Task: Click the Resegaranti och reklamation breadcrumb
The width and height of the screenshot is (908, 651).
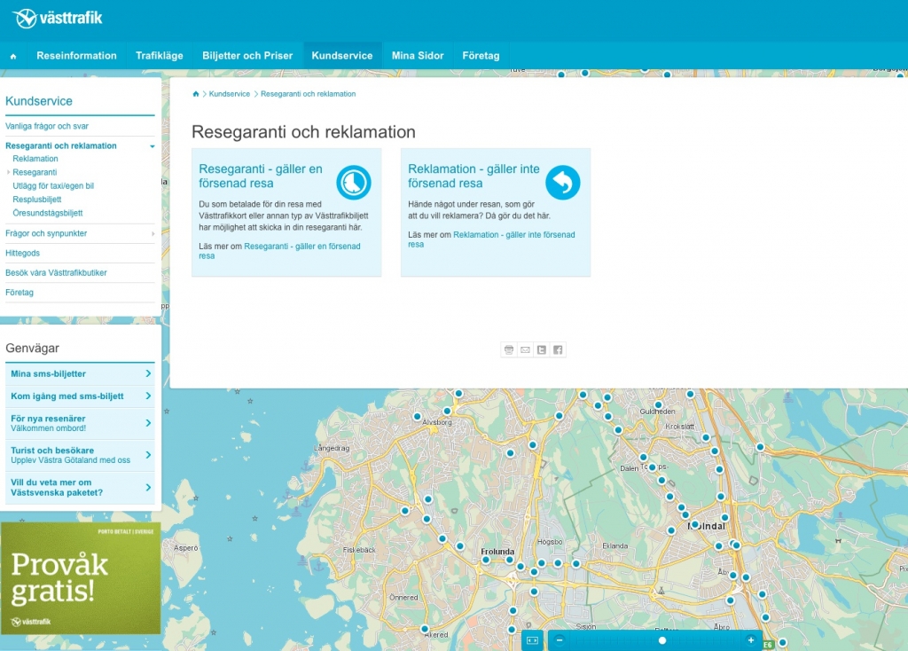Action: click(x=308, y=94)
